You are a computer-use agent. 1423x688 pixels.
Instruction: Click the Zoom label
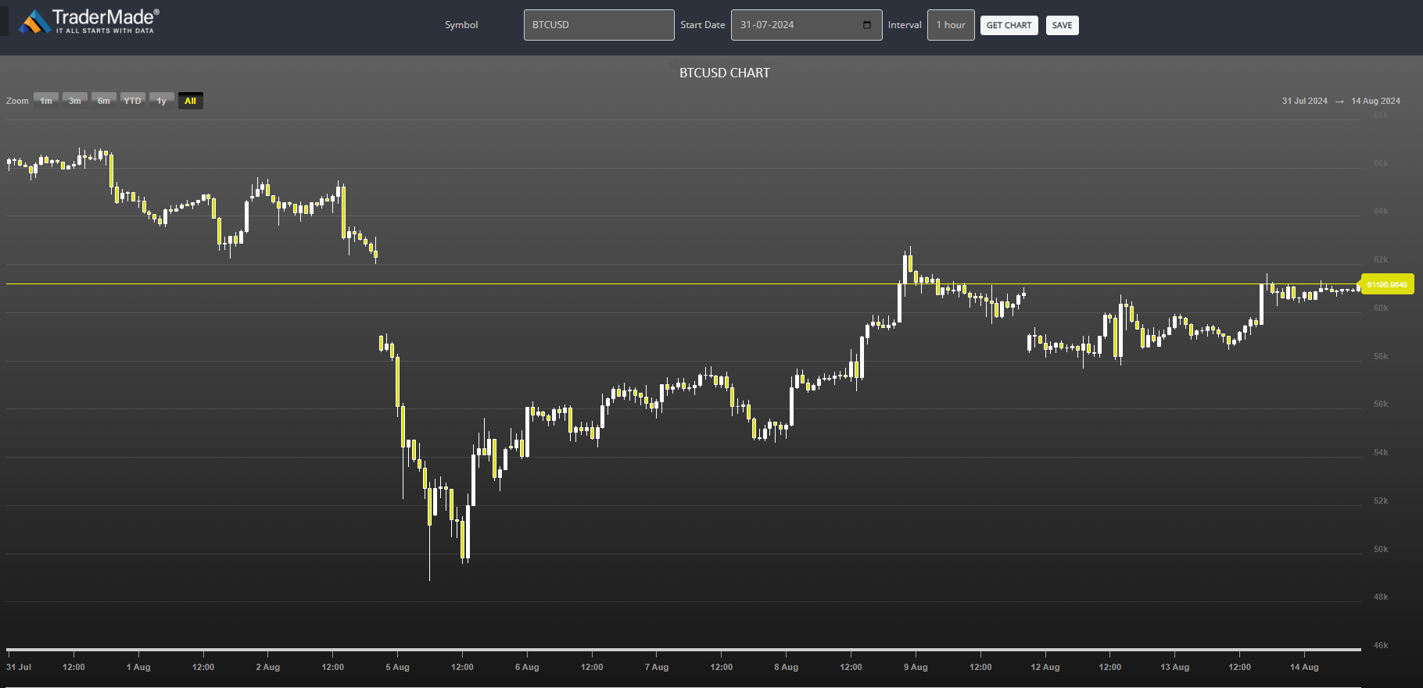pos(17,101)
